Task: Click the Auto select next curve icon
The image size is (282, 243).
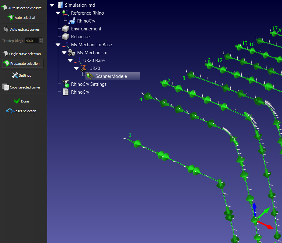Action: [x=4, y=8]
